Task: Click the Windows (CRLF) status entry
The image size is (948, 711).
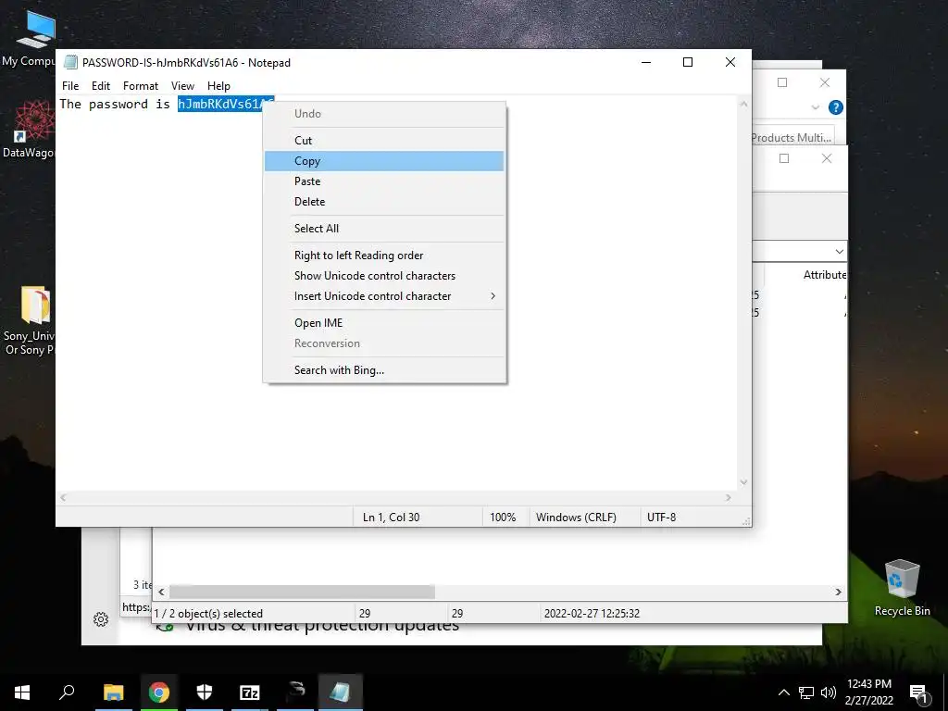Action: point(576,517)
